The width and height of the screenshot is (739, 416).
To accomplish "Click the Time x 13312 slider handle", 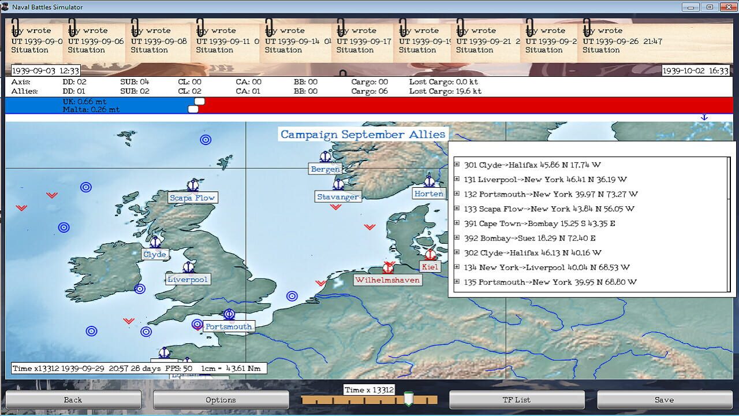I will point(408,398).
